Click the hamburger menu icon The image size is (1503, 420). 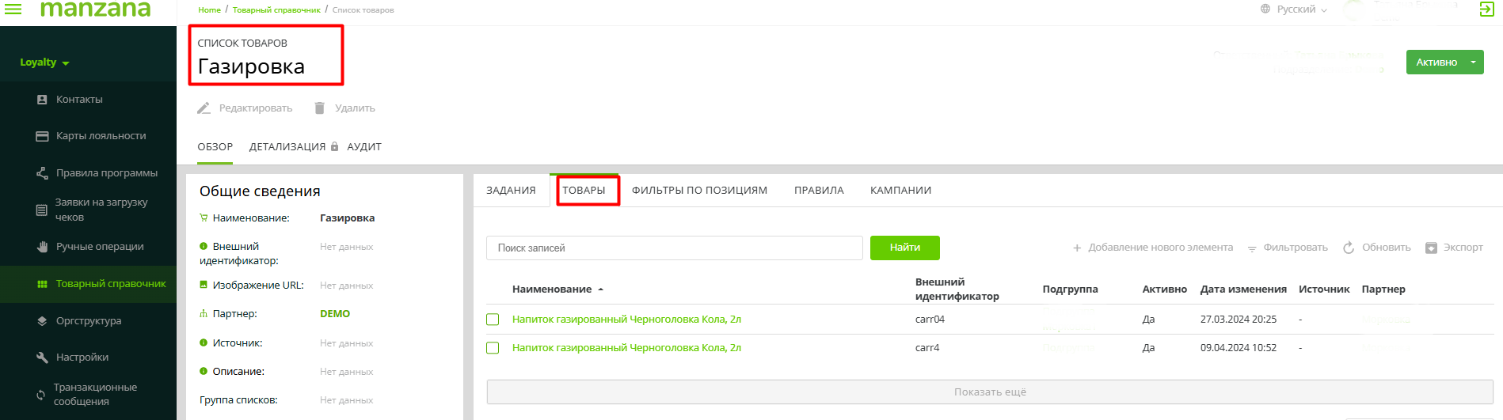point(13,9)
